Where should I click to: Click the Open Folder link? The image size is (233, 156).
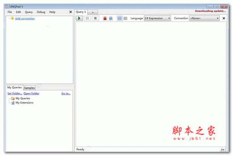coord(31,93)
